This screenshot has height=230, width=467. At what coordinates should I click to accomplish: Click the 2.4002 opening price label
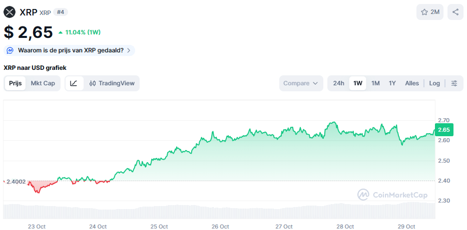pyautogui.click(x=16, y=182)
